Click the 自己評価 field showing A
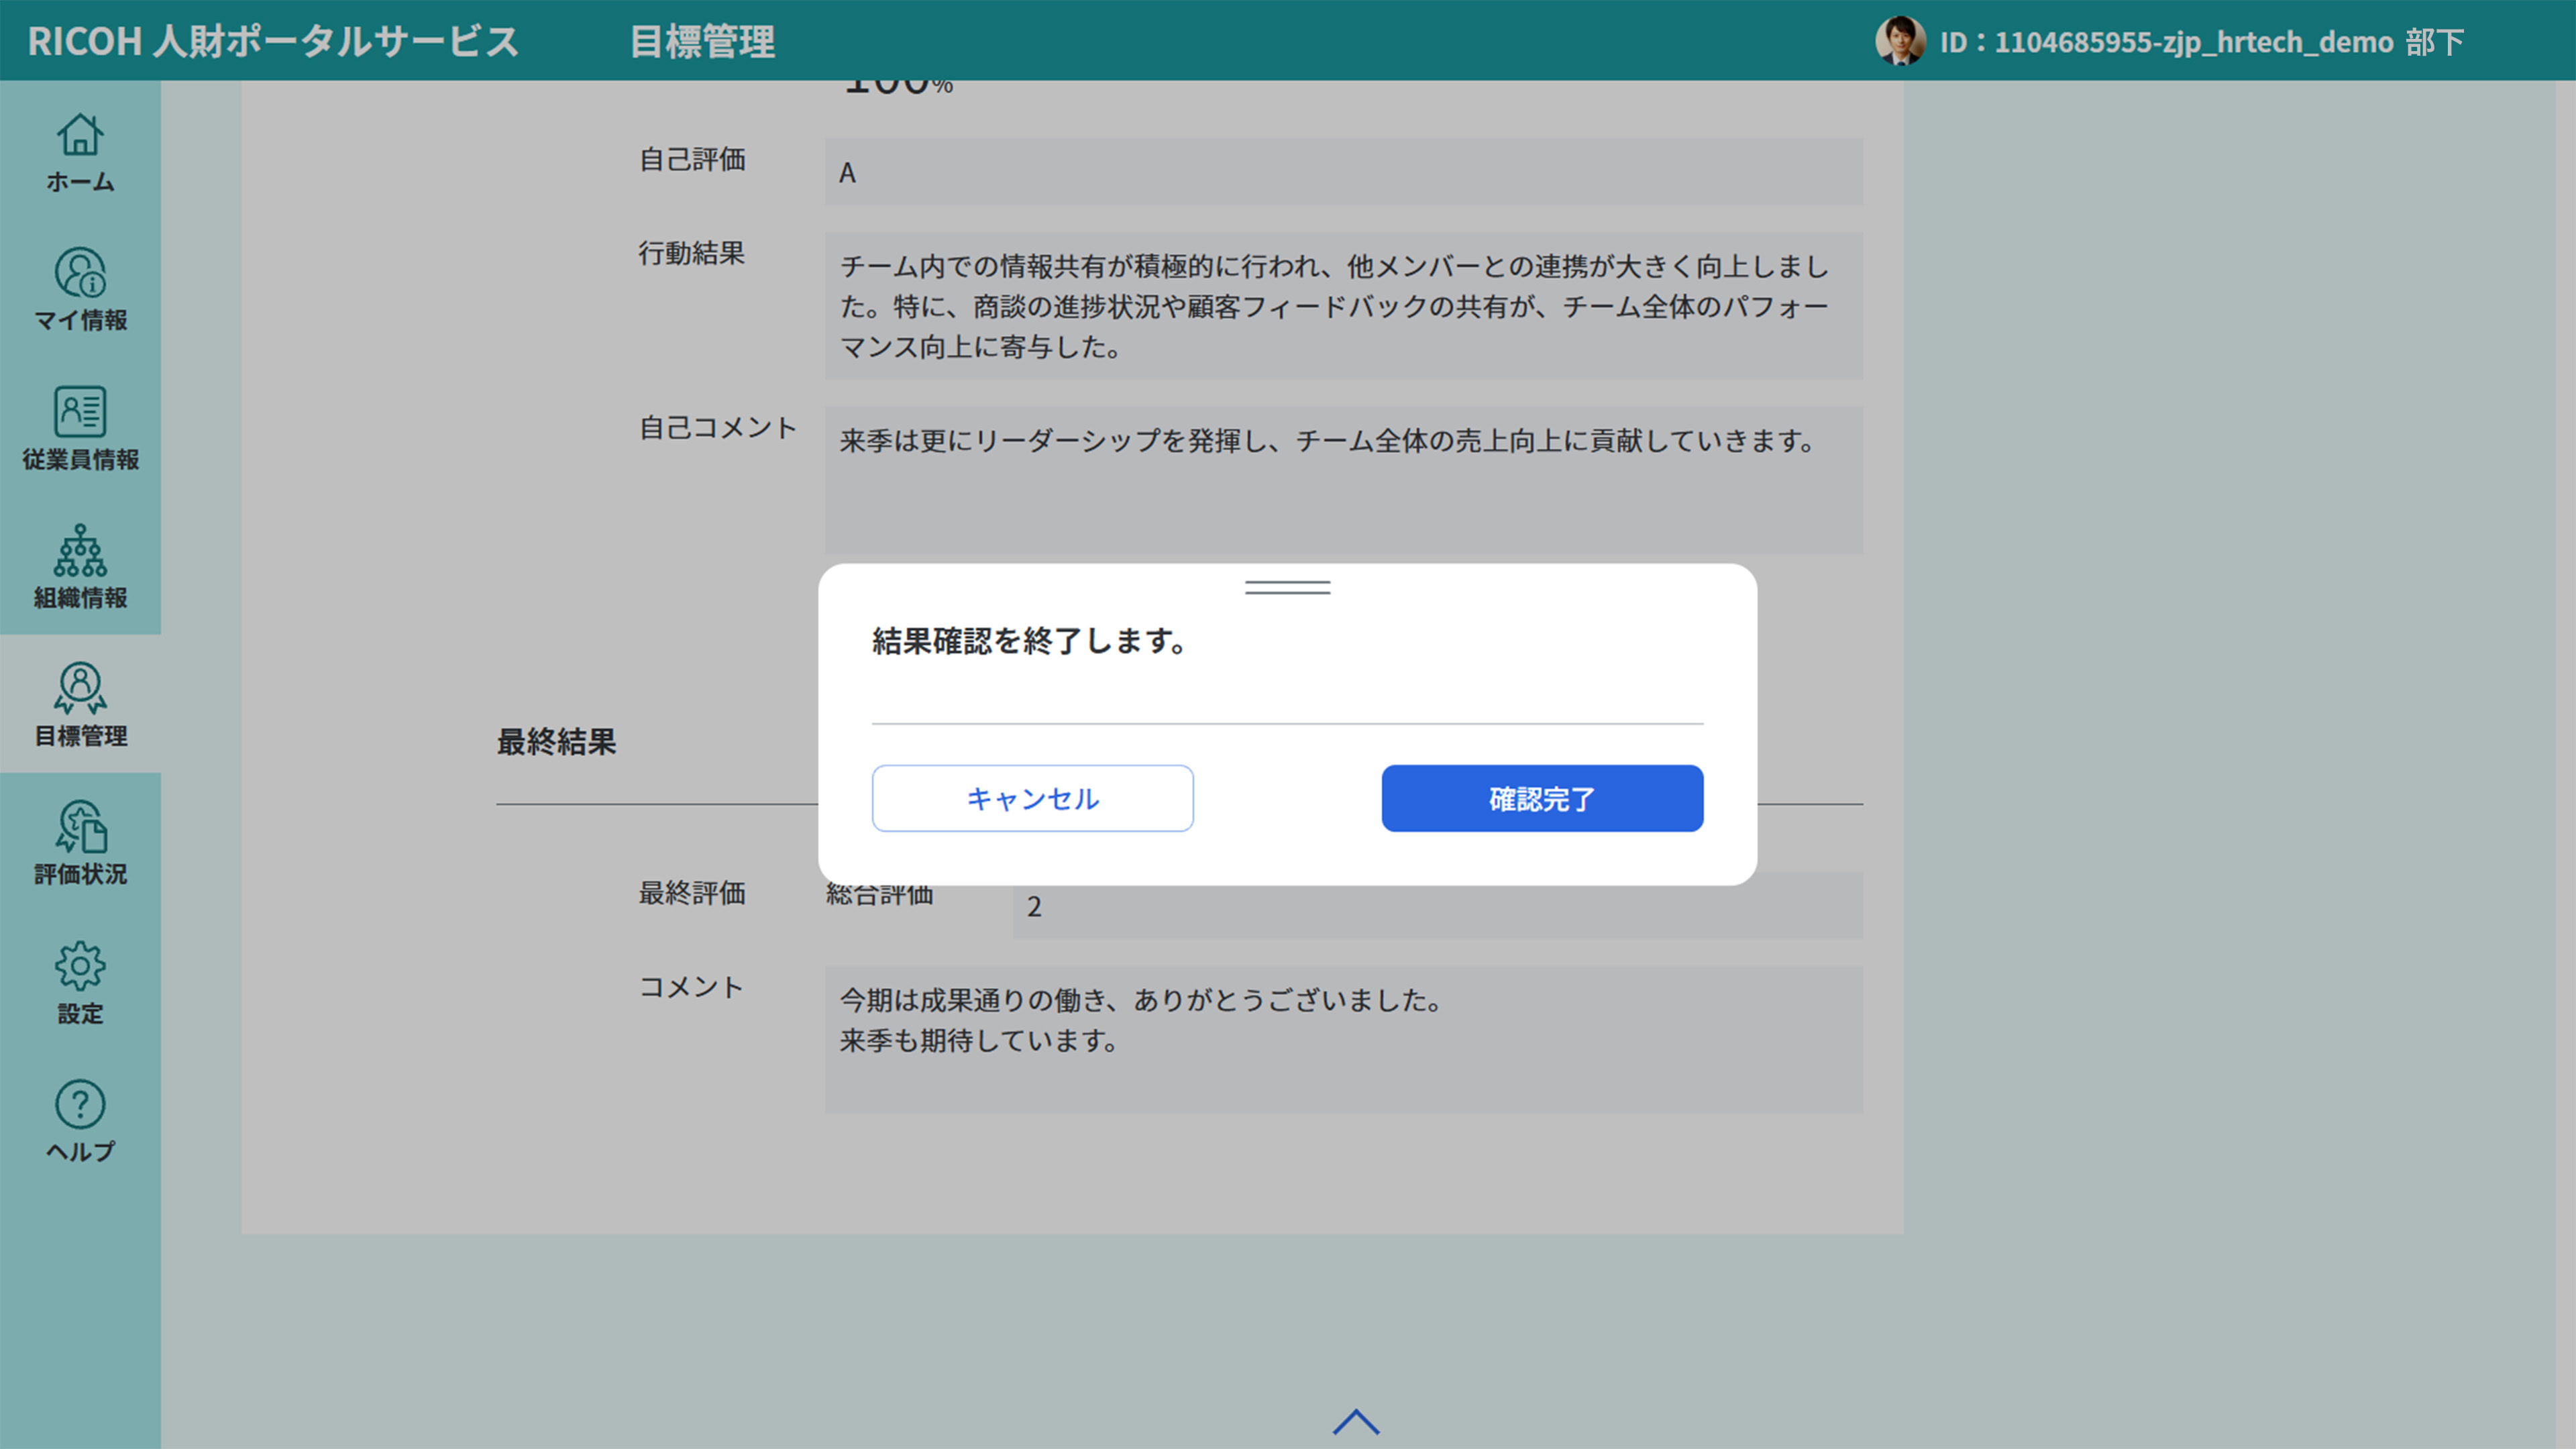2576x1449 pixels. click(x=1343, y=171)
